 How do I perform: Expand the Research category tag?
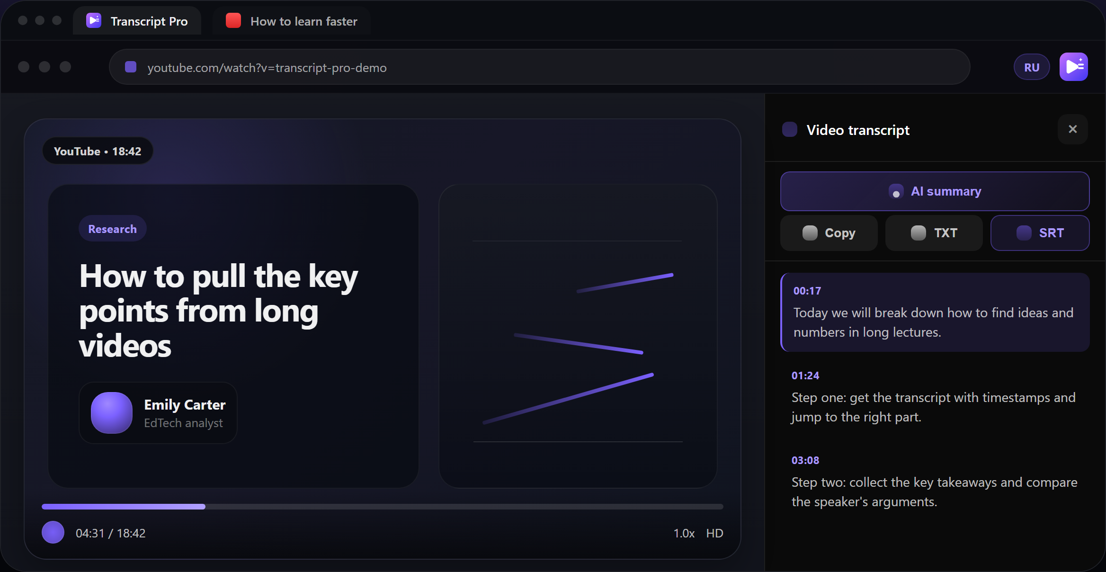click(x=112, y=228)
